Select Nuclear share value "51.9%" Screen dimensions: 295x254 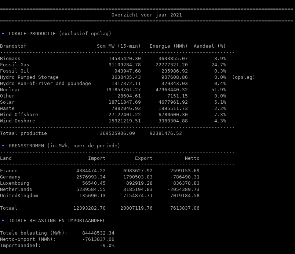pos(218,89)
